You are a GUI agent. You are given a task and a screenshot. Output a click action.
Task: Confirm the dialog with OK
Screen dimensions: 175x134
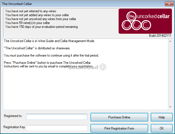point(162,128)
